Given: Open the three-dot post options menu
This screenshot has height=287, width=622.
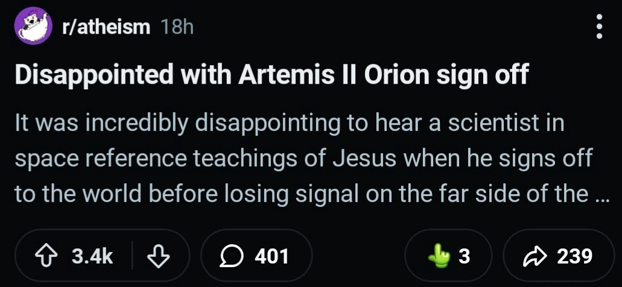Looking at the screenshot, I should tap(598, 27).
